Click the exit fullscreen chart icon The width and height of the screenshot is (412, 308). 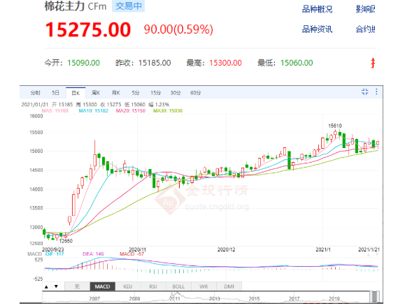point(364,91)
